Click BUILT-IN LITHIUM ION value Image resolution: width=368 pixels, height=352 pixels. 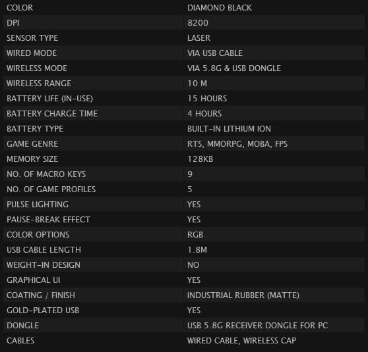click(229, 128)
